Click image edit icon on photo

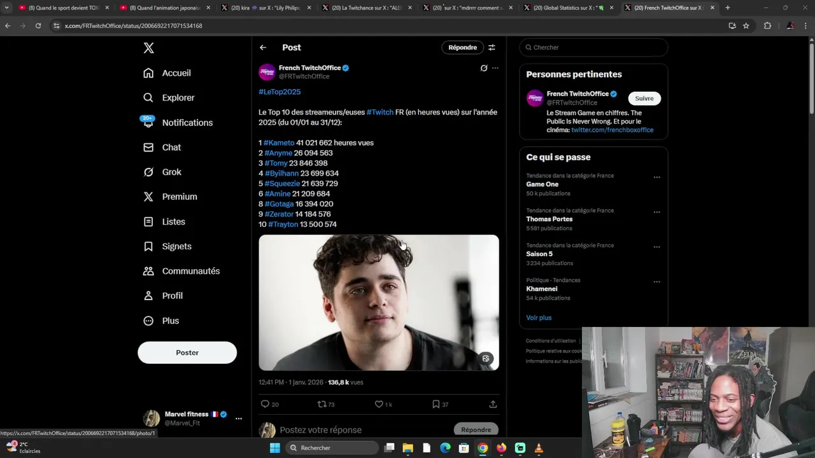tap(486, 359)
